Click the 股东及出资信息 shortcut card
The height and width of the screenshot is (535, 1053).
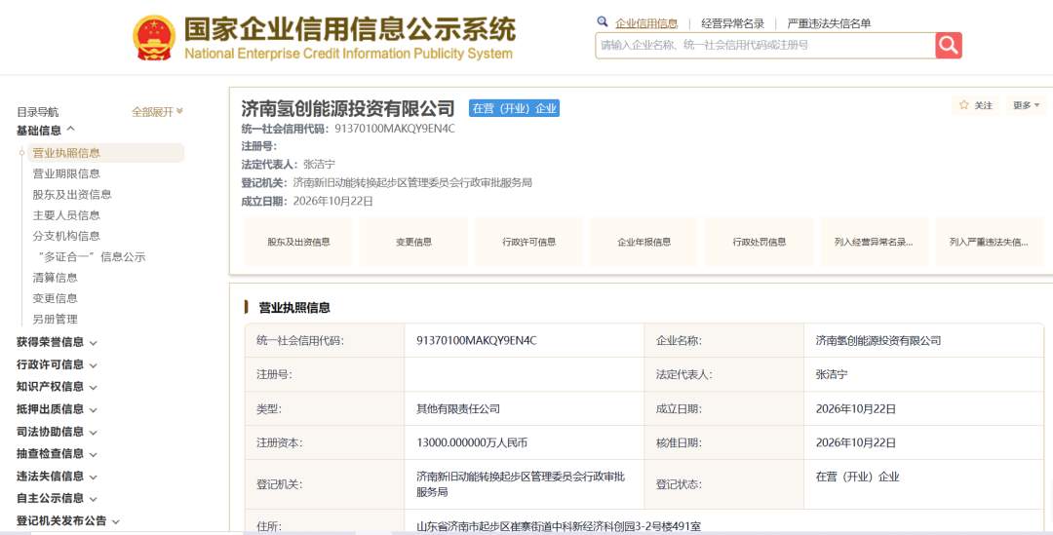(299, 242)
